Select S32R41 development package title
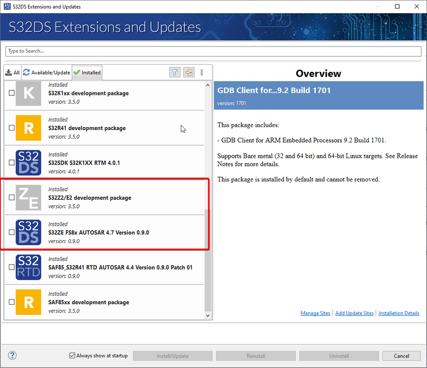Screen dimensions: 427x368 pos(87,128)
